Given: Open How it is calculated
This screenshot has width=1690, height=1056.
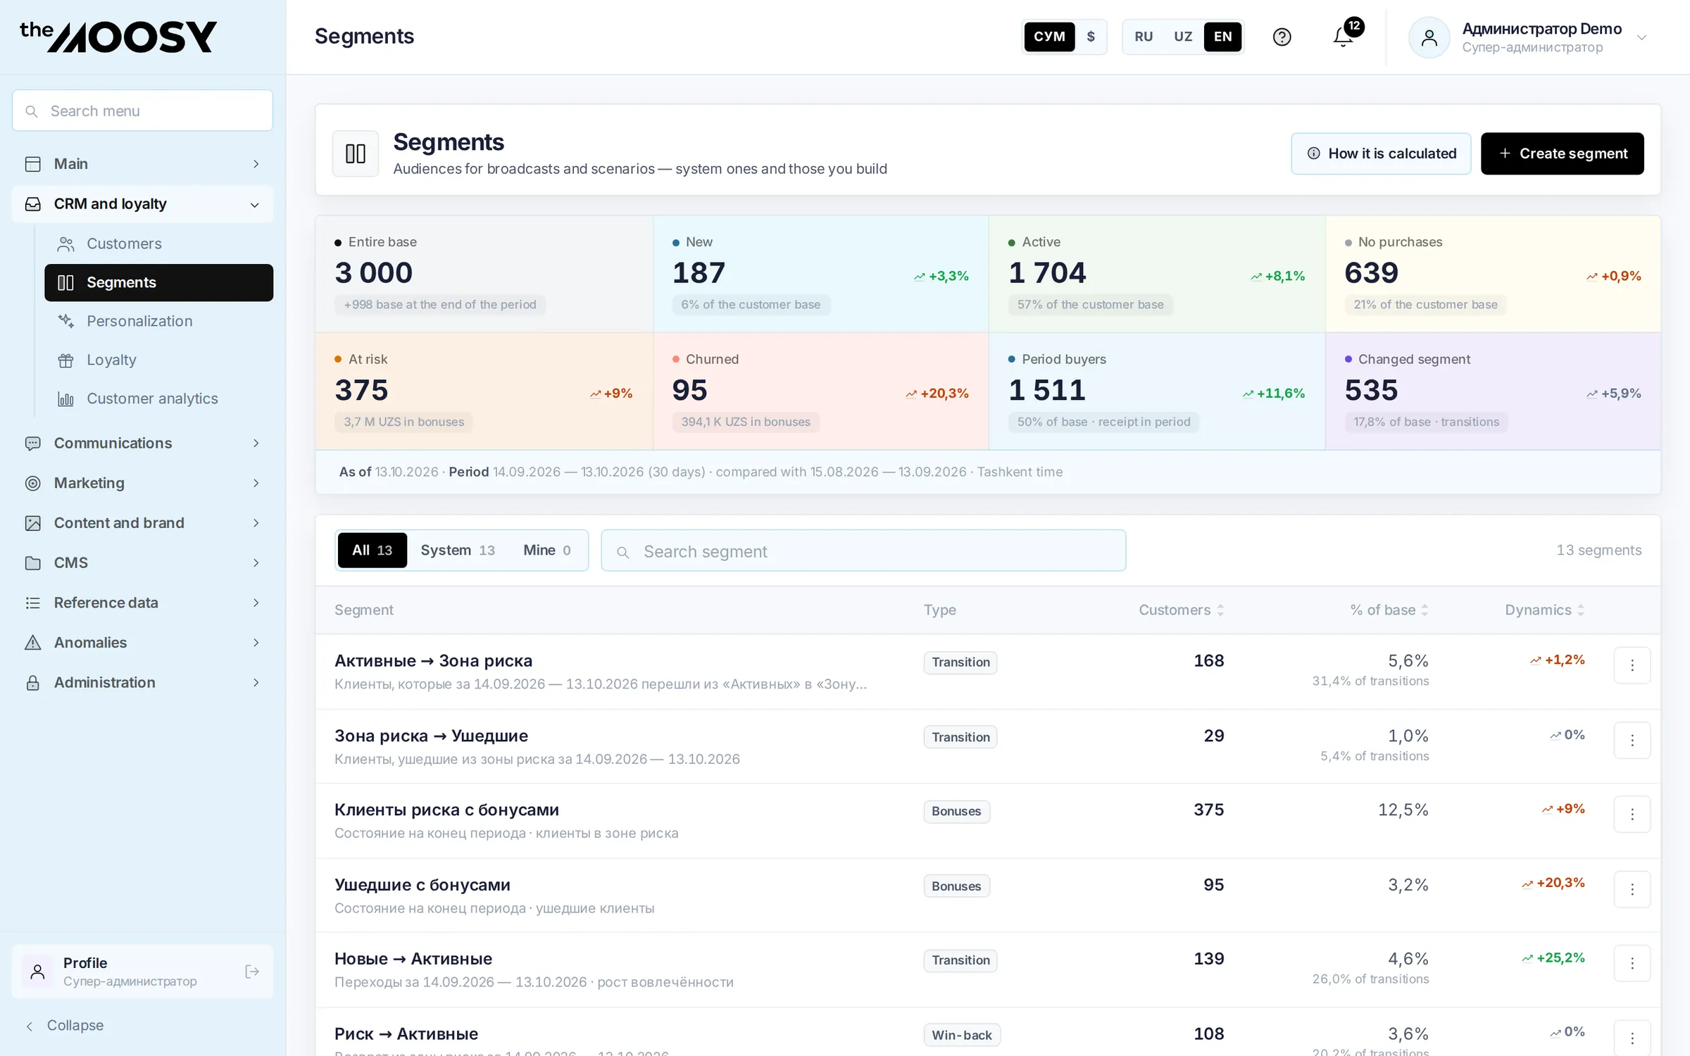Looking at the screenshot, I should coord(1381,153).
